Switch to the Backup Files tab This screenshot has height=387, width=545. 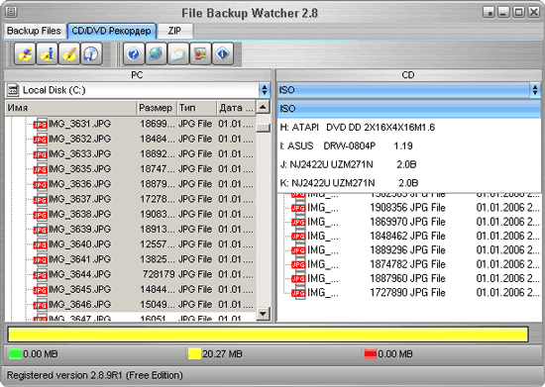pyautogui.click(x=34, y=31)
